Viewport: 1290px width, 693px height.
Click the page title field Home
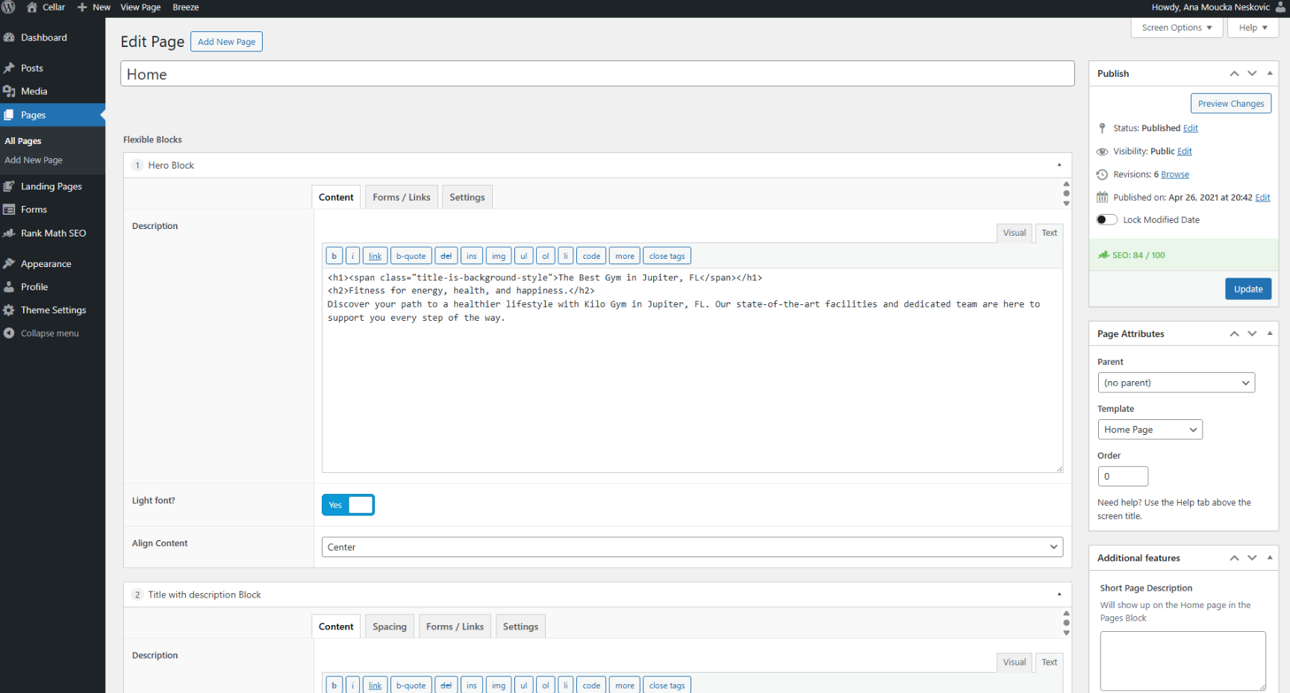tap(597, 74)
